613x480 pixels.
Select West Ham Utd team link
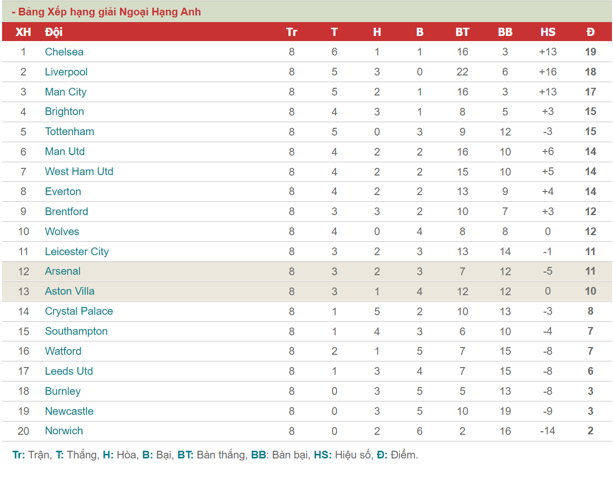(x=79, y=171)
